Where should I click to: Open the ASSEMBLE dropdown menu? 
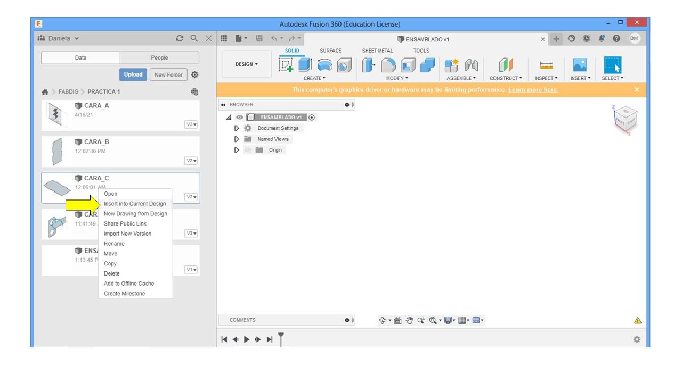(461, 78)
